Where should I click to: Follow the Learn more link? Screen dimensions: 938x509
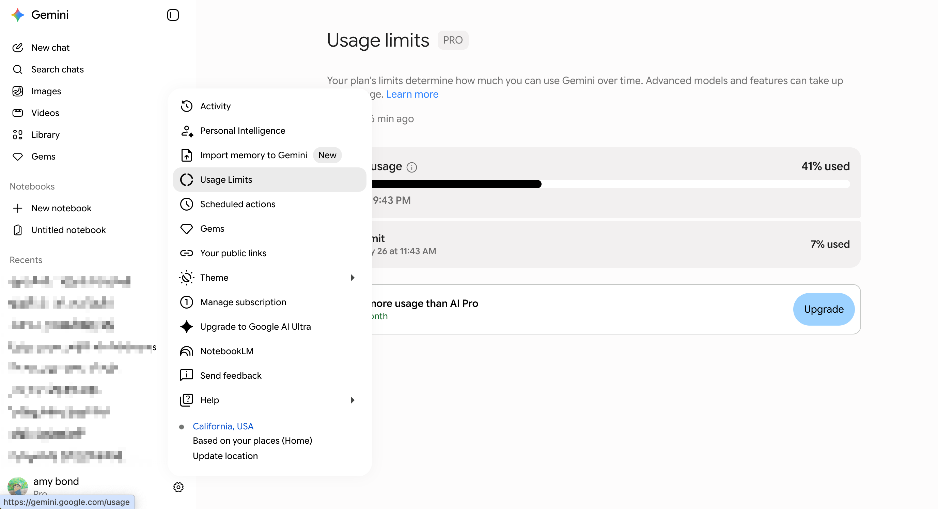coord(412,94)
